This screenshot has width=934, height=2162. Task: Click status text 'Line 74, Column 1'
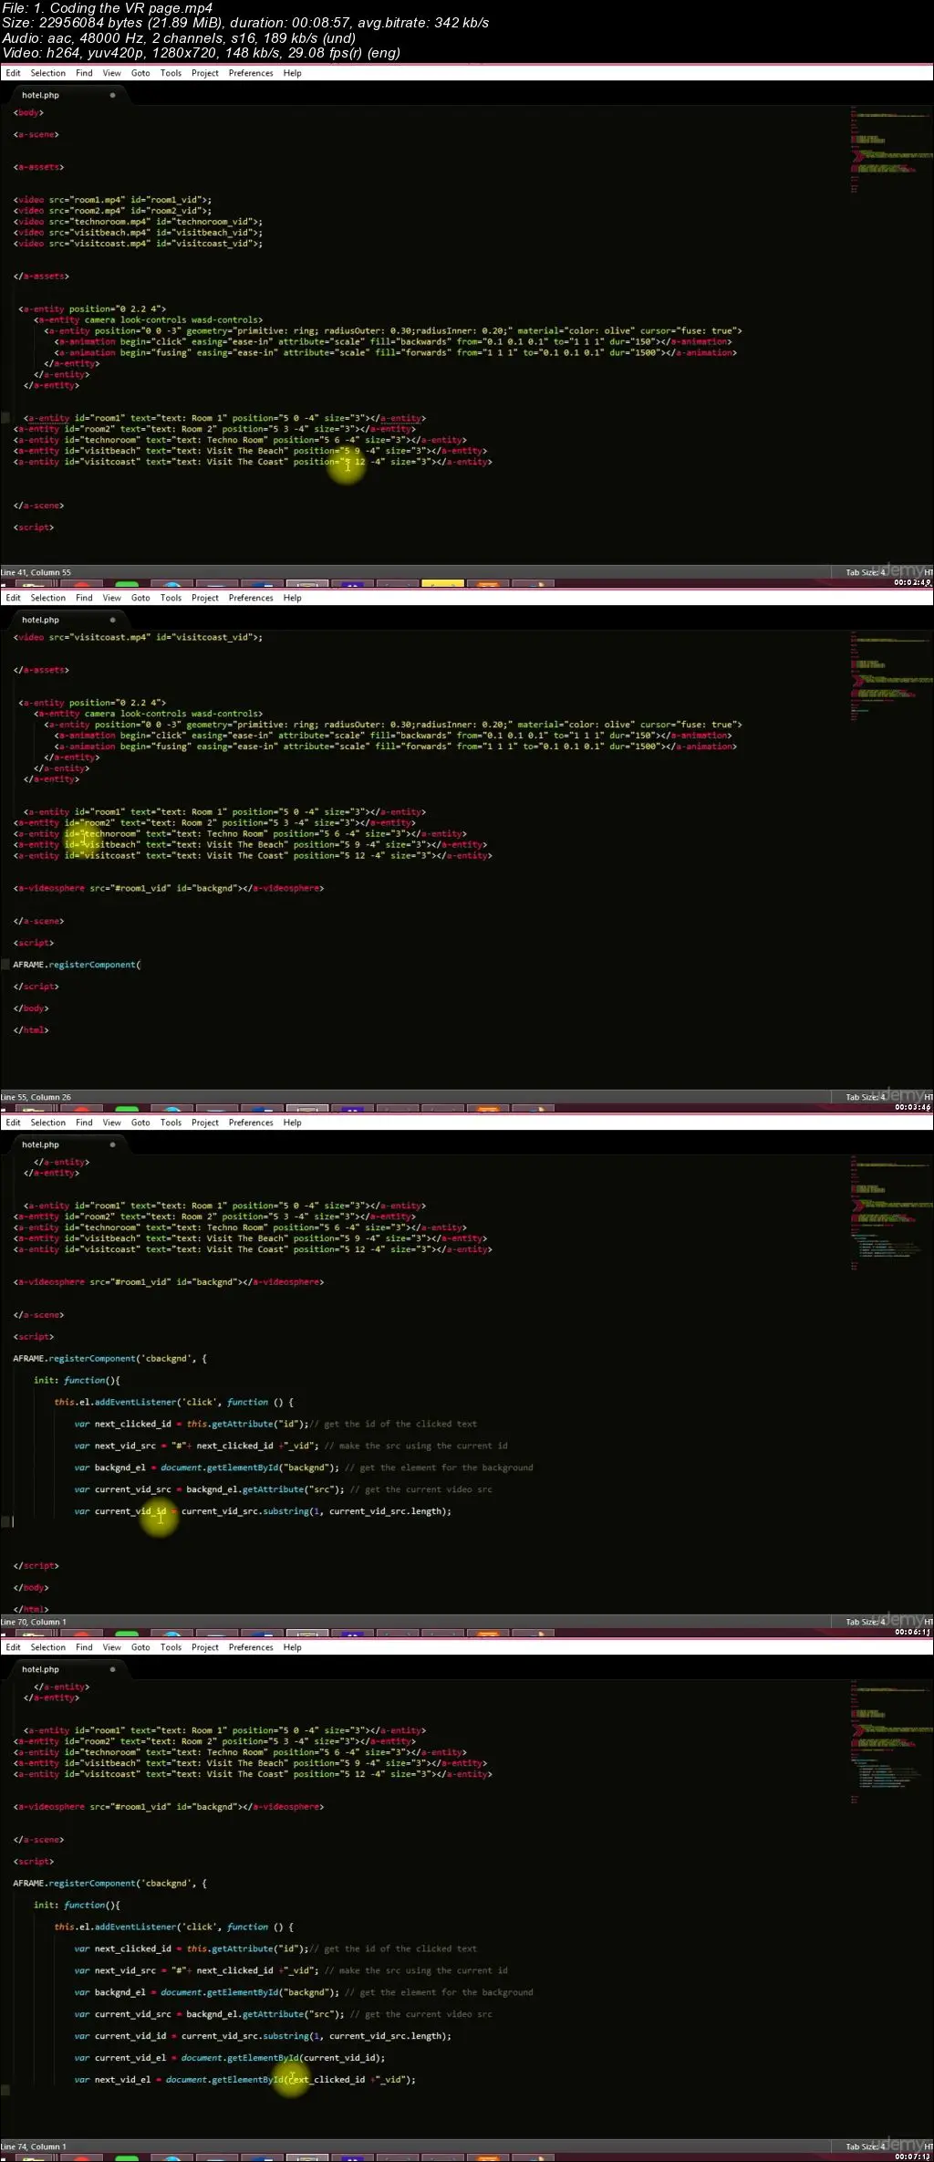click(x=34, y=2147)
